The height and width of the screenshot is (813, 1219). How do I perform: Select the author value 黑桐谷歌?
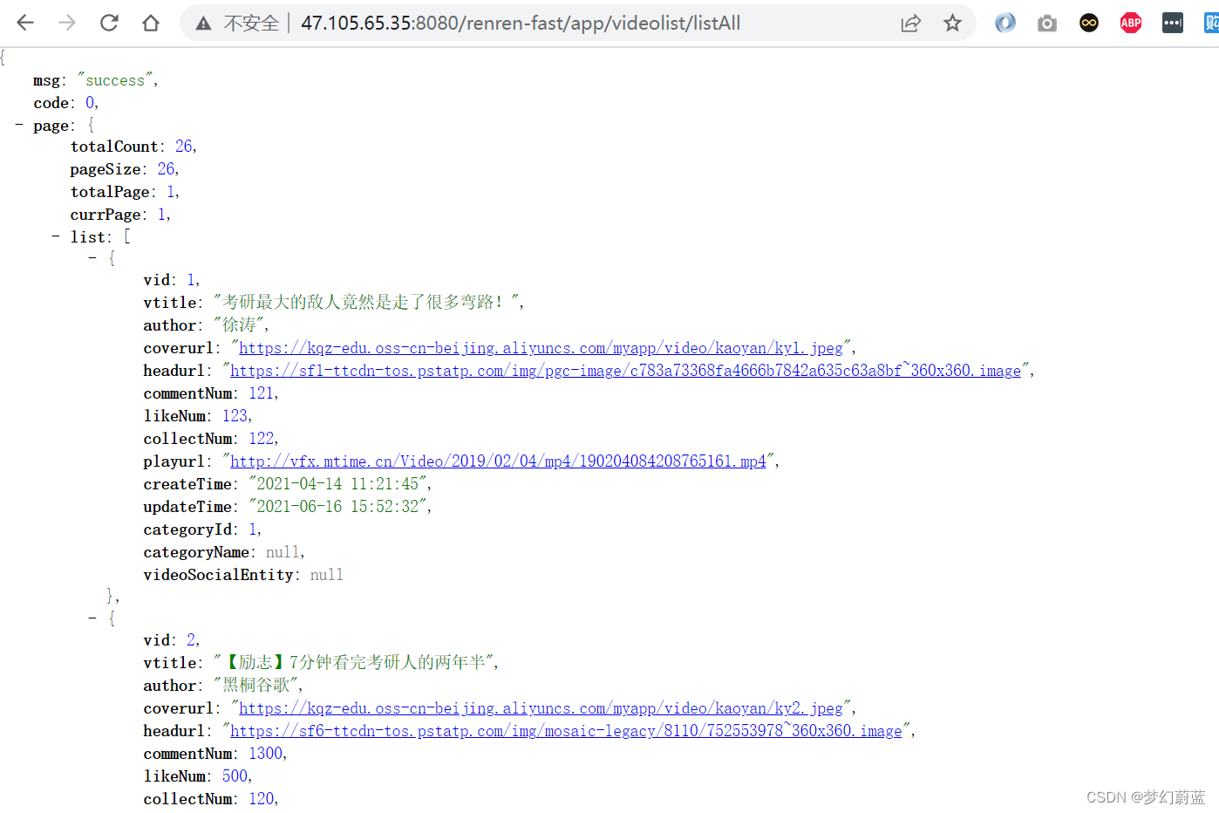[x=255, y=686]
